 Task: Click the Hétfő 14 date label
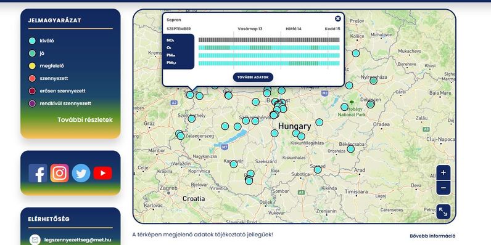point(294,29)
